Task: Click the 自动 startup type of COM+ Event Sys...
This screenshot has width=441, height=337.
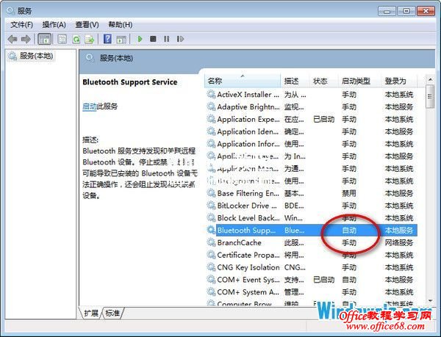Action: 349,280
